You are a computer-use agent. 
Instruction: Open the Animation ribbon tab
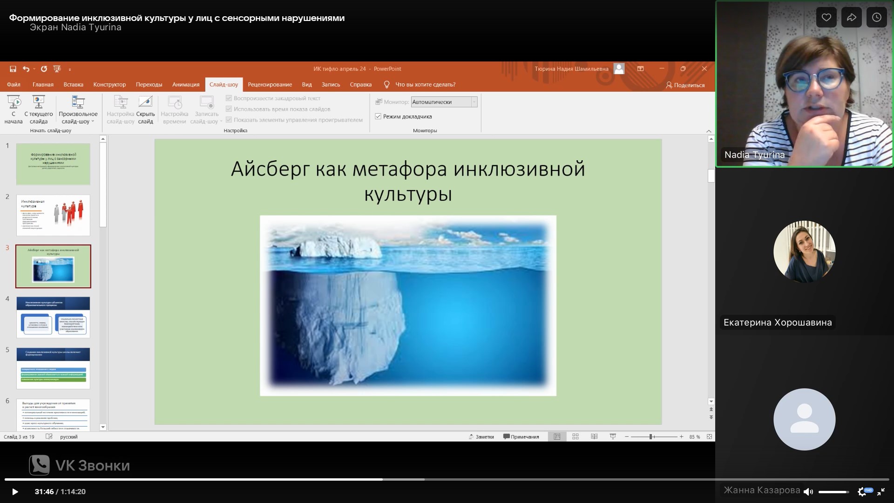coord(185,85)
